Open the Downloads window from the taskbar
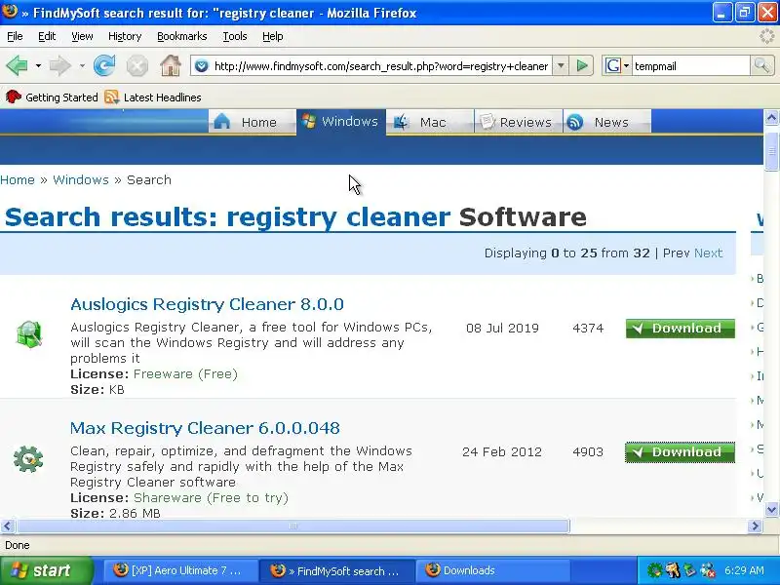780x585 pixels. [x=492, y=570]
